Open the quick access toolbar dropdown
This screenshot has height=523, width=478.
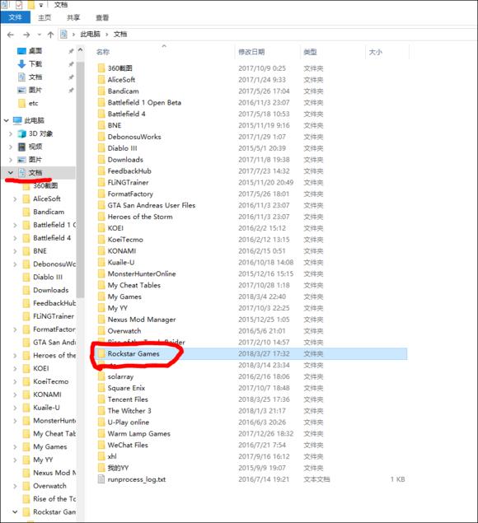[41, 5]
